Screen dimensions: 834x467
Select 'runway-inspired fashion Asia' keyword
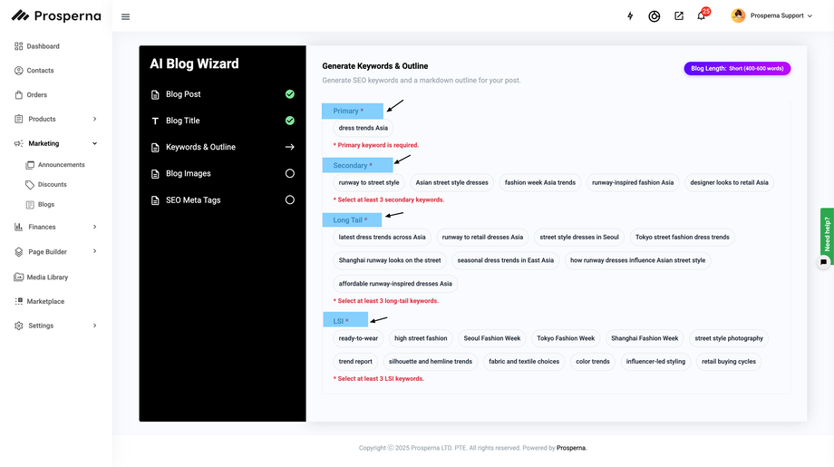coord(633,182)
